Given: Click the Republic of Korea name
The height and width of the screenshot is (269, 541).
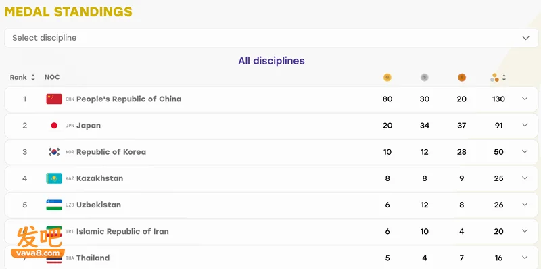Looking at the screenshot, I should coord(111,152).
